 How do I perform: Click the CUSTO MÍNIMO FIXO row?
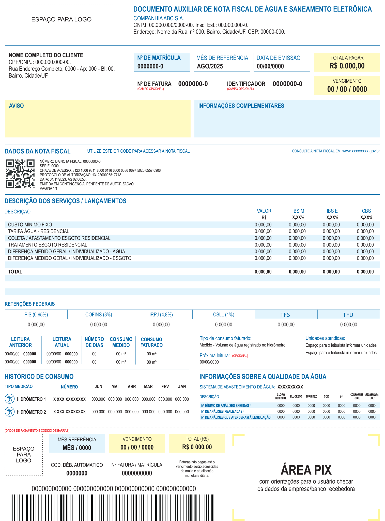tap(192, 225)
